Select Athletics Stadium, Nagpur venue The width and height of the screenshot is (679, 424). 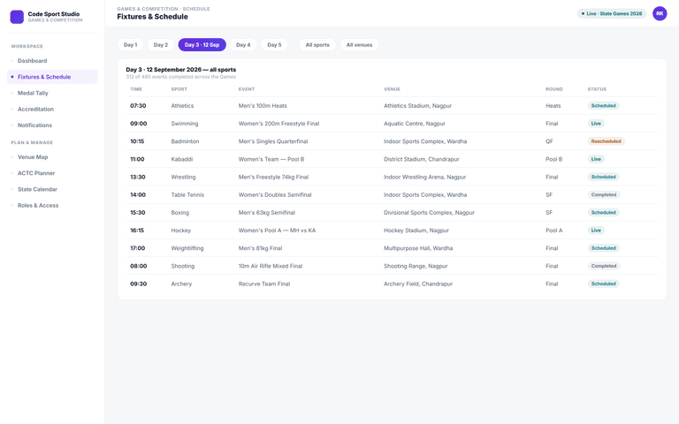point(417,106)
